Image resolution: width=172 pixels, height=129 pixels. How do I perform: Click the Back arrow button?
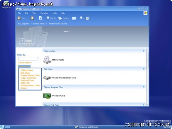[19, 18]
